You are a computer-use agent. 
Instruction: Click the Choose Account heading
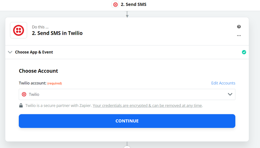pyautogui.click(x=38, y=71)
